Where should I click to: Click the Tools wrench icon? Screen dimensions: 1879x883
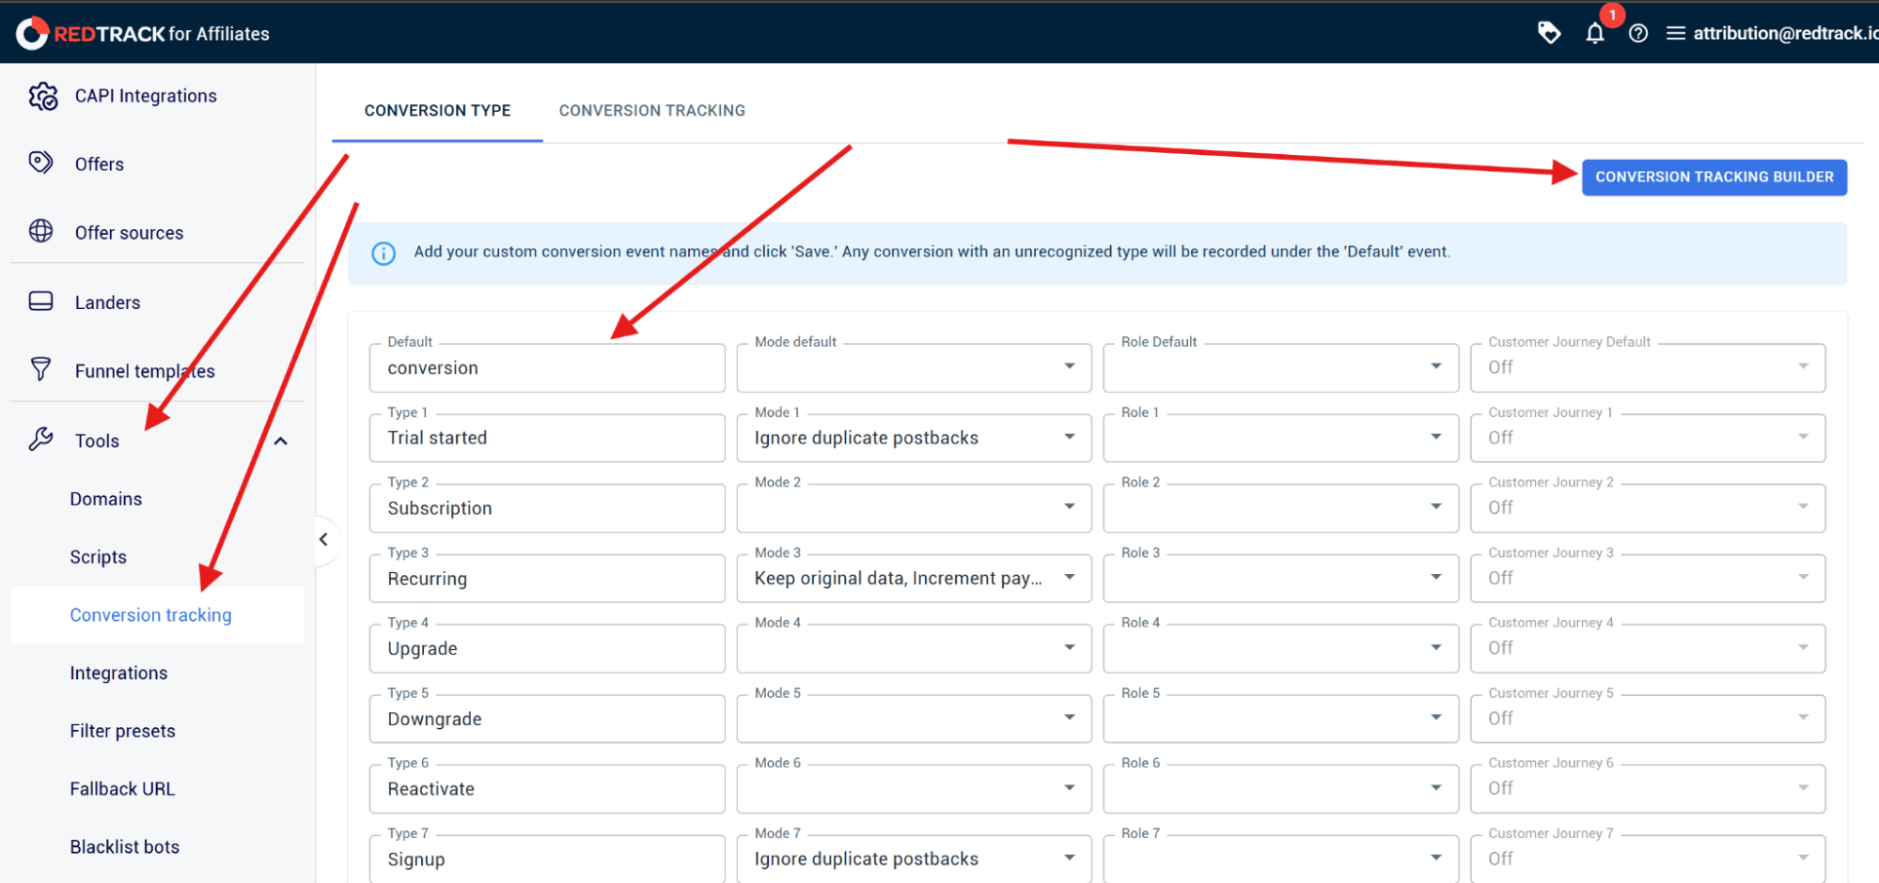click(x=40, y=439)
